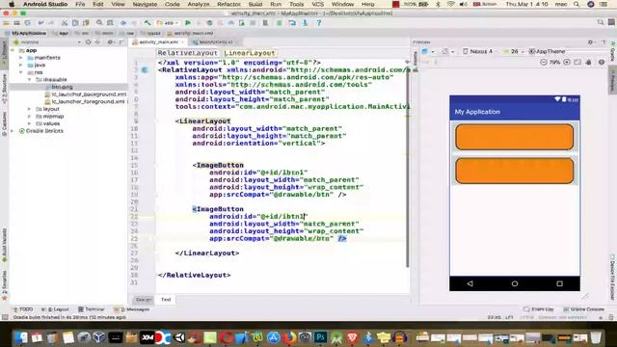
Task: Expand the java folder
Action: pyautogui.click(x=21, y=65)
